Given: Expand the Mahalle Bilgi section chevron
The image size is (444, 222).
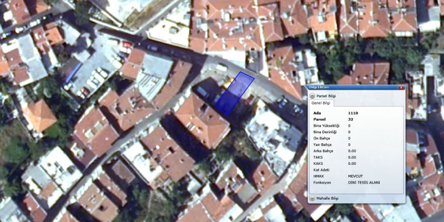Looking at the screenshot, I should (312, 198).
